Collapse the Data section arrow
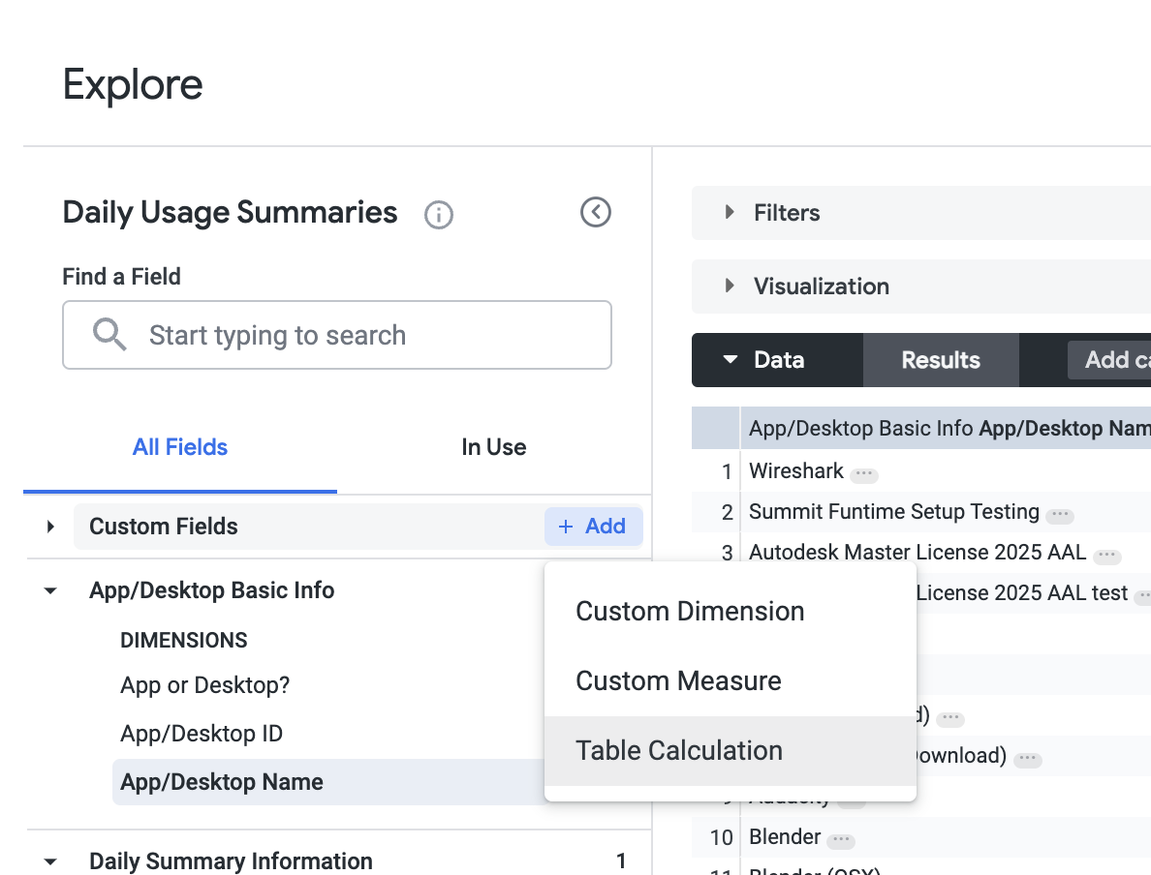This screenshot has width=1151, height=875. point(731,360)
